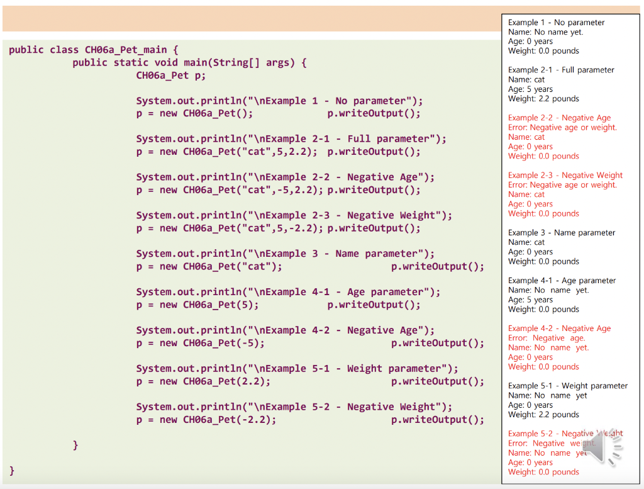Select the CH06a_Pet p declaration

pyautogui.click(x=172, y=75)
